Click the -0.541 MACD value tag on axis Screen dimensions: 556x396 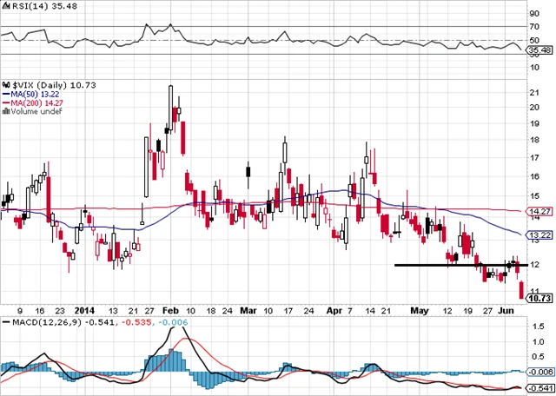pyautogui.click(x=540, y=387)
